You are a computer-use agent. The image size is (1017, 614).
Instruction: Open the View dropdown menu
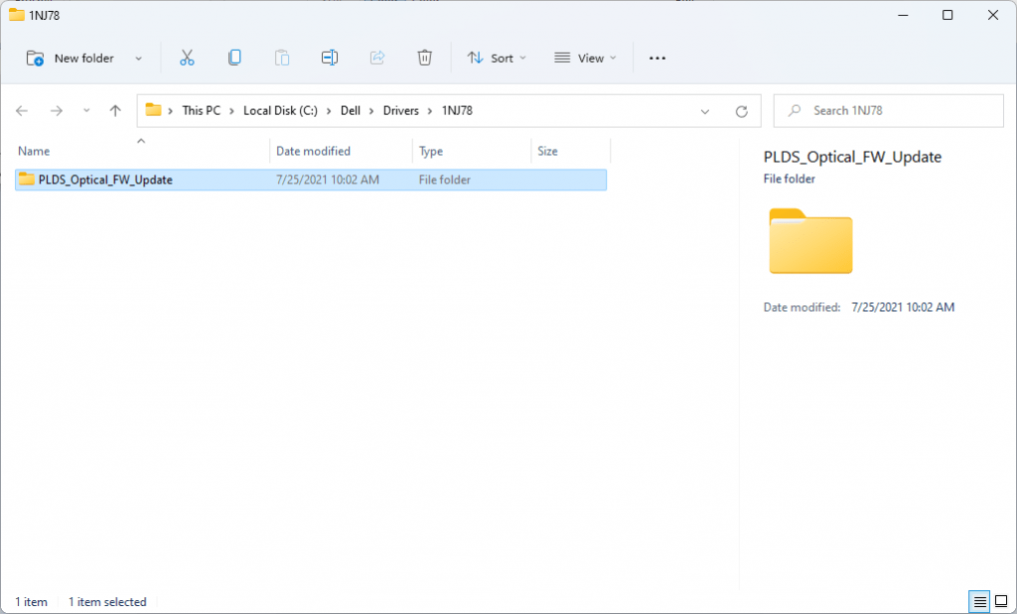pos(585,59)
